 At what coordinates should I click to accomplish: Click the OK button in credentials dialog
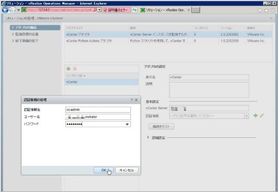pos(104,170)
